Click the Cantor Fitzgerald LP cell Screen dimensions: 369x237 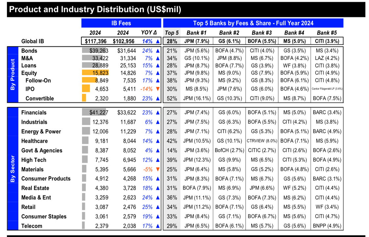click(327, 89)
